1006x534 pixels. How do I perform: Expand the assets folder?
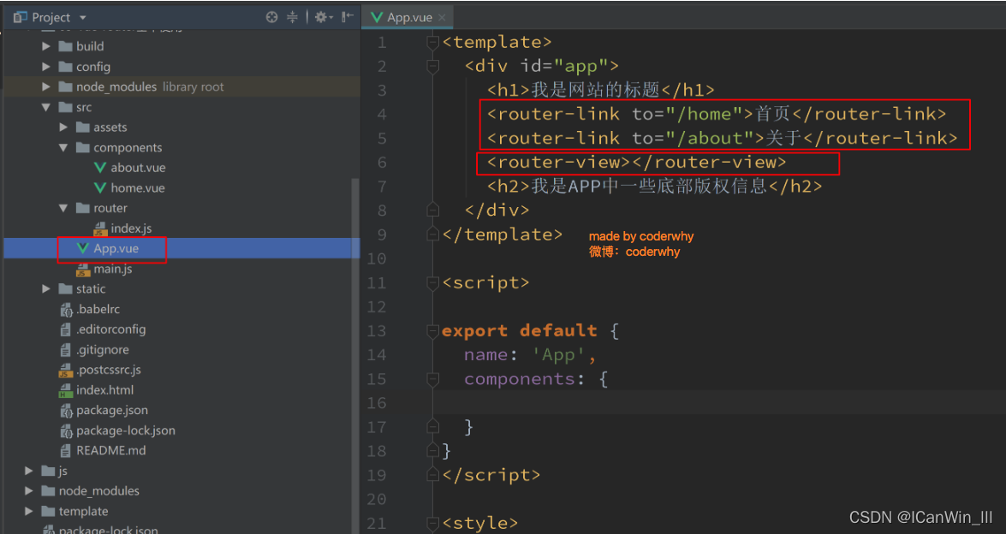63,127
